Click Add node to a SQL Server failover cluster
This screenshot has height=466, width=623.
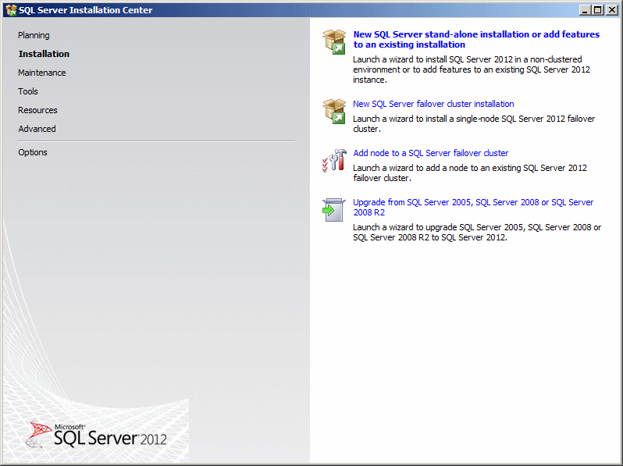tap(431, 153)
